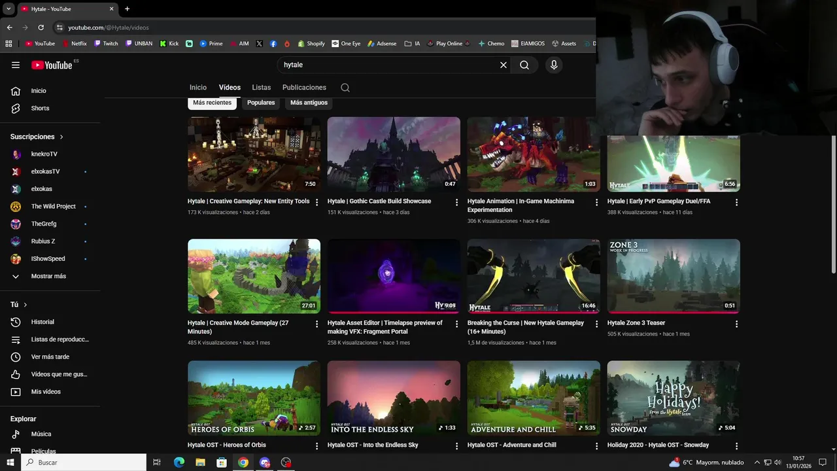This screenshot has height=471, width=837.
Task: Open the Windows Start menu
Action: pos(10,462)
